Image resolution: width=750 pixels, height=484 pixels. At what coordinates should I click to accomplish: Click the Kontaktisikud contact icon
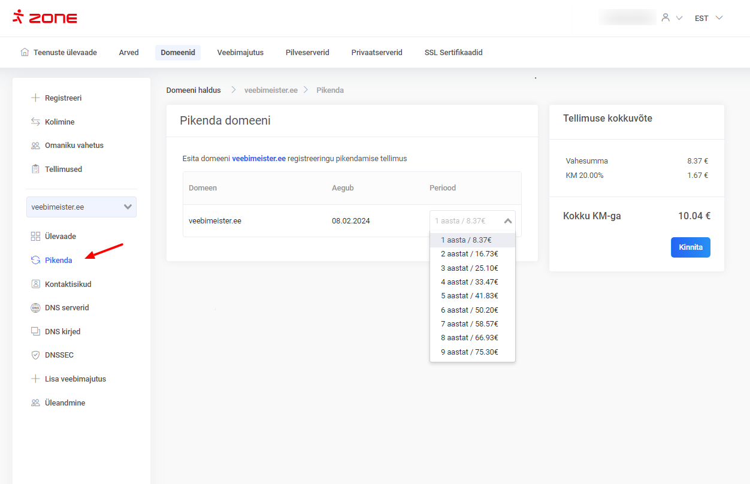click(35, 284)
